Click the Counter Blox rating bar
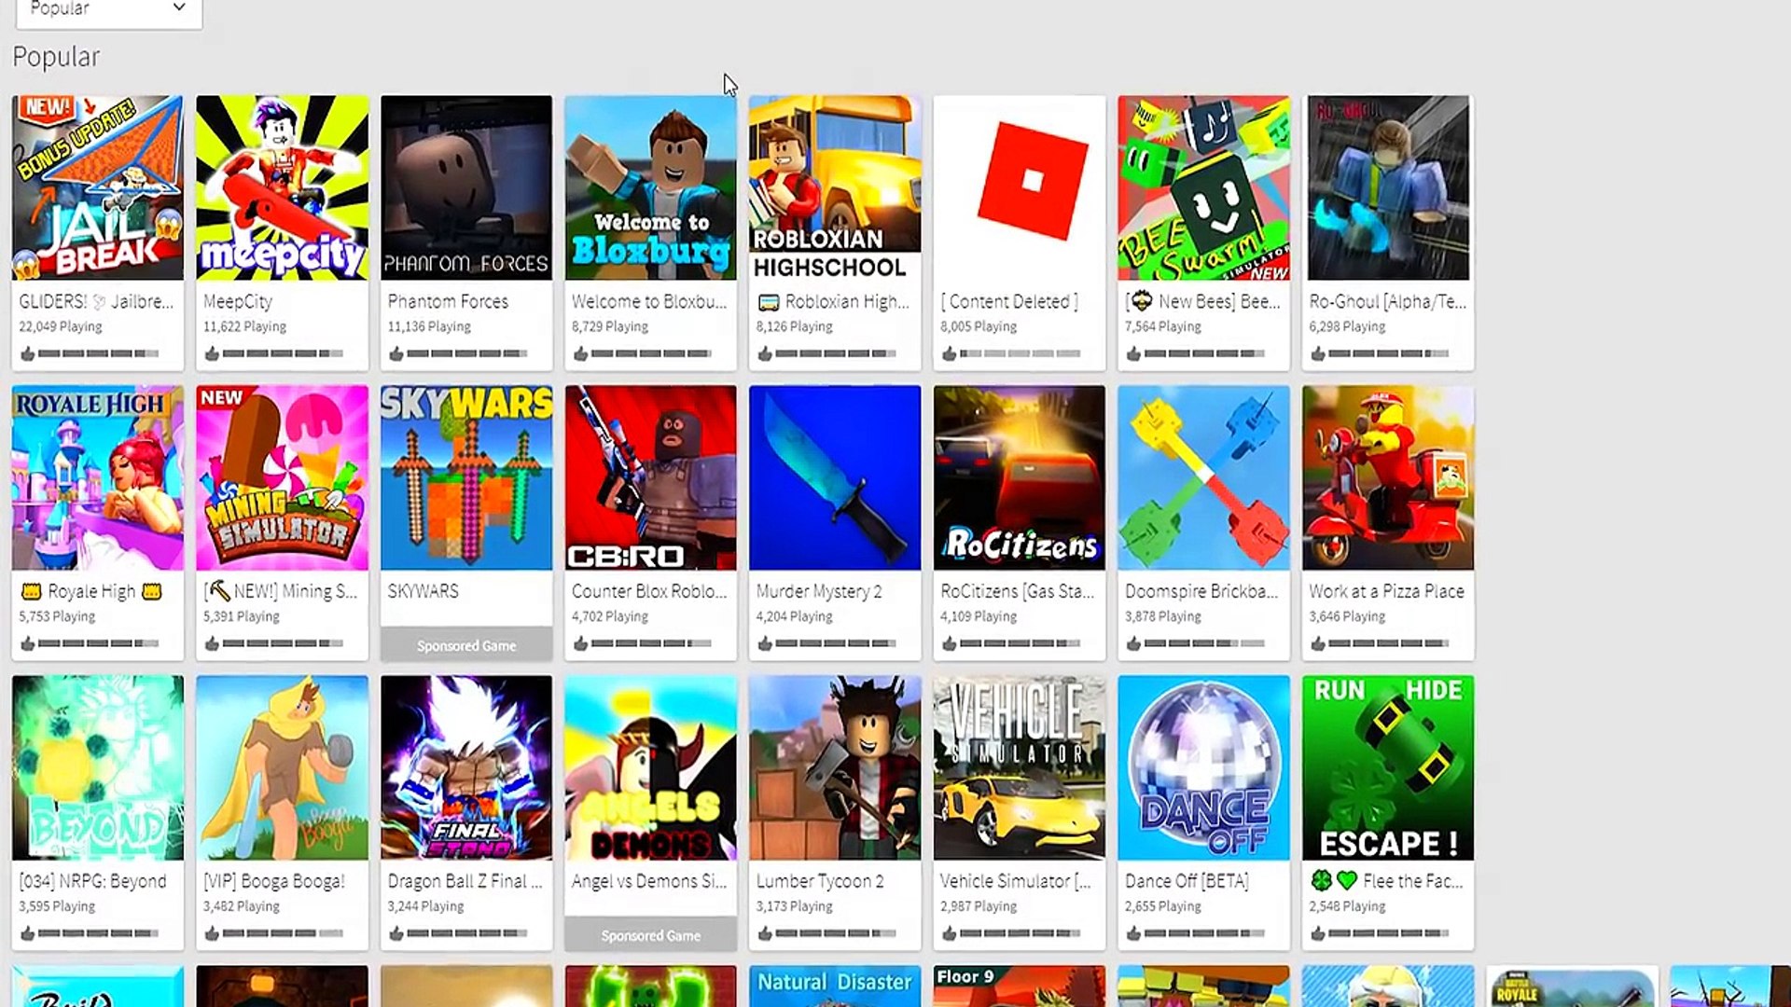 coord(651,643)
